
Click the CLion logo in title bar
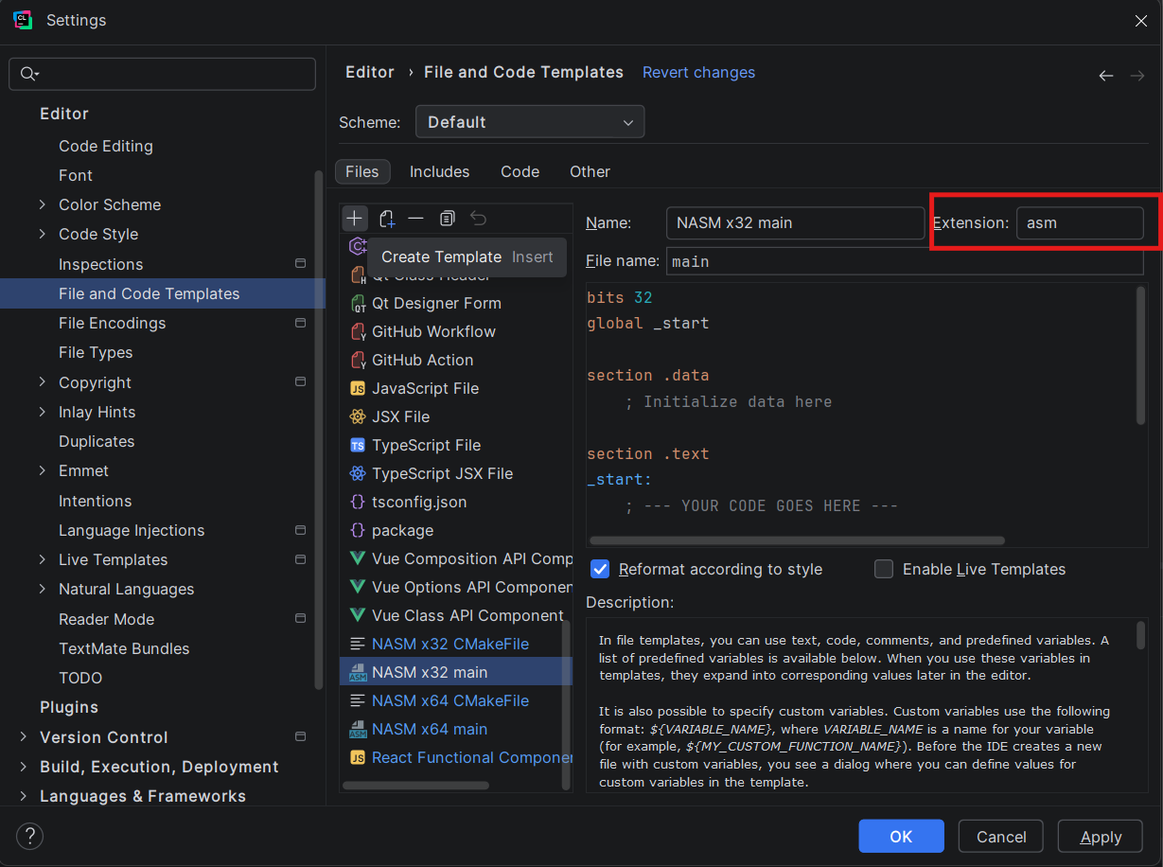[23, 20]
